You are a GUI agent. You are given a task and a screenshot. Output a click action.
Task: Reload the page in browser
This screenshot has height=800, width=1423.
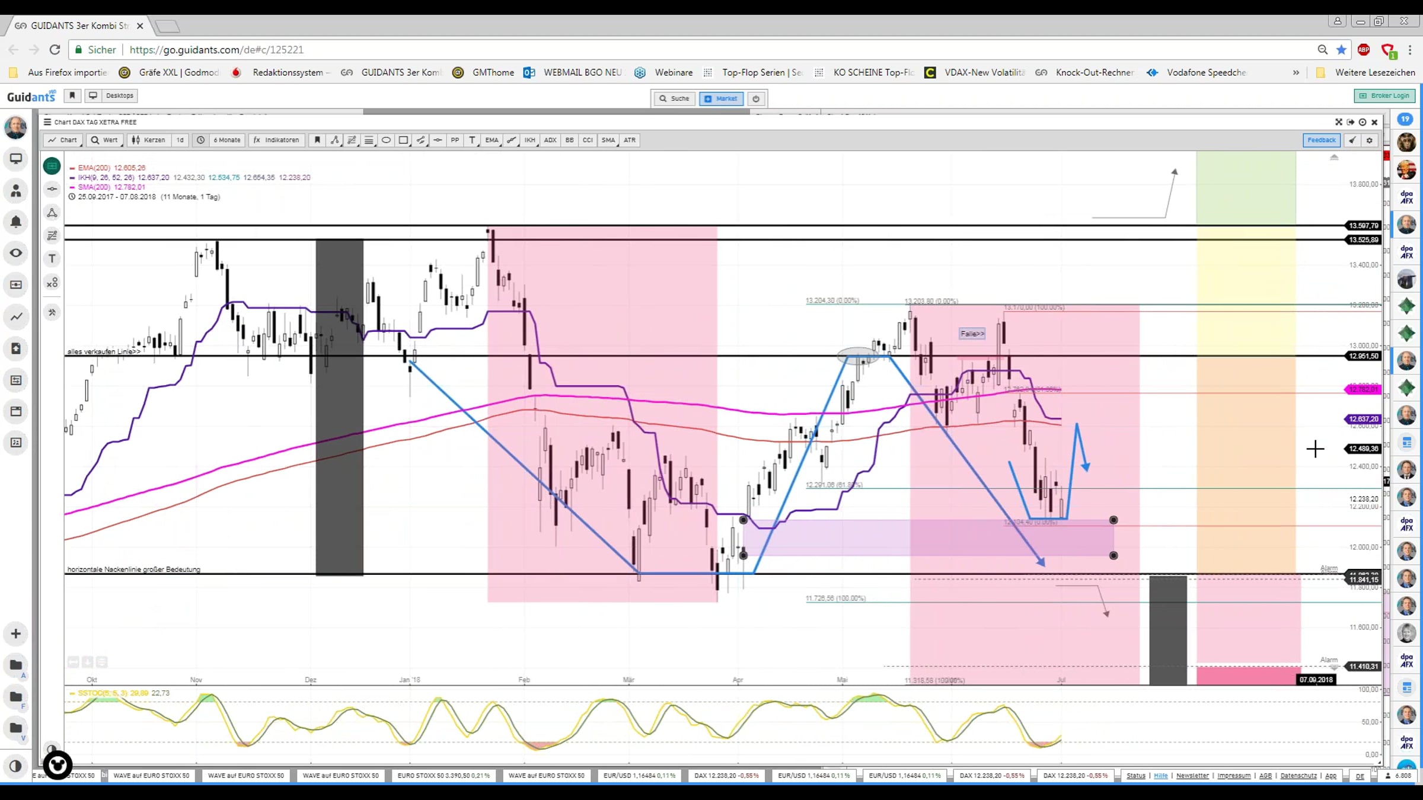(55, 50)
